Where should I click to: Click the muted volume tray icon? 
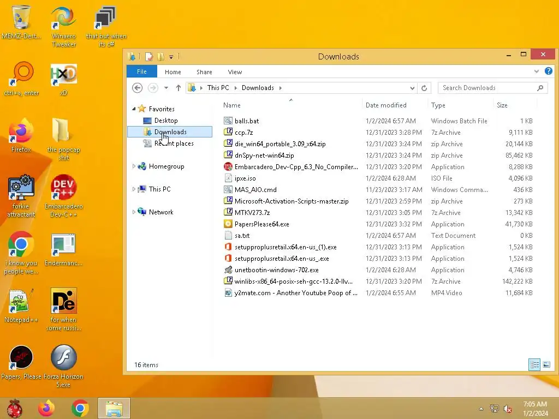507,409
